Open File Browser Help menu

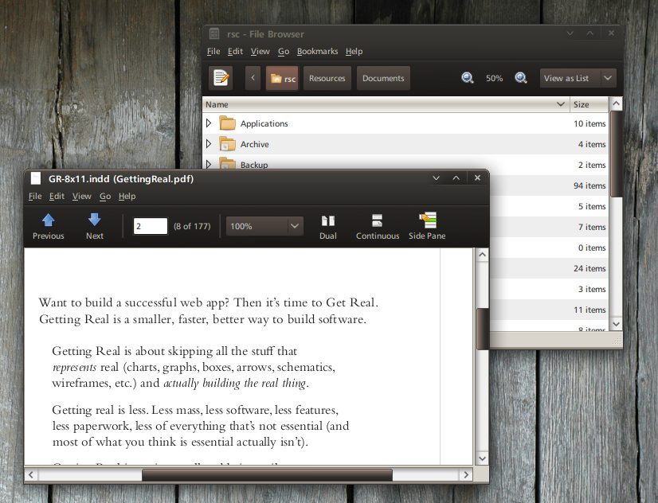[354, 52]
